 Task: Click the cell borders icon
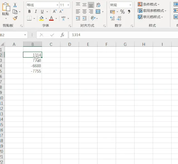click(x=29, y=18)
